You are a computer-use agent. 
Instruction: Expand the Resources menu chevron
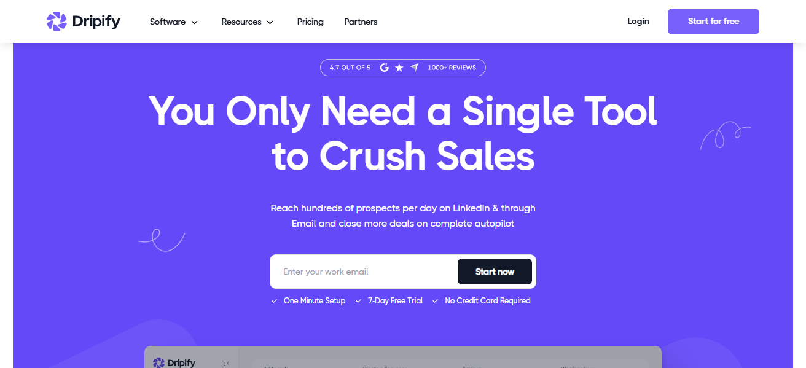coord(270,22)
